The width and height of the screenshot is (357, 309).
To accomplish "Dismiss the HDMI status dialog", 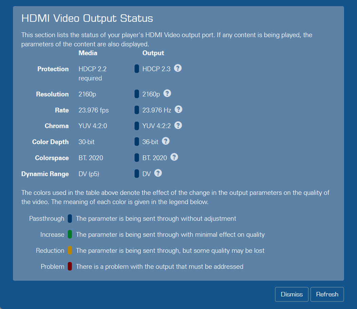I will pos(292,294).
